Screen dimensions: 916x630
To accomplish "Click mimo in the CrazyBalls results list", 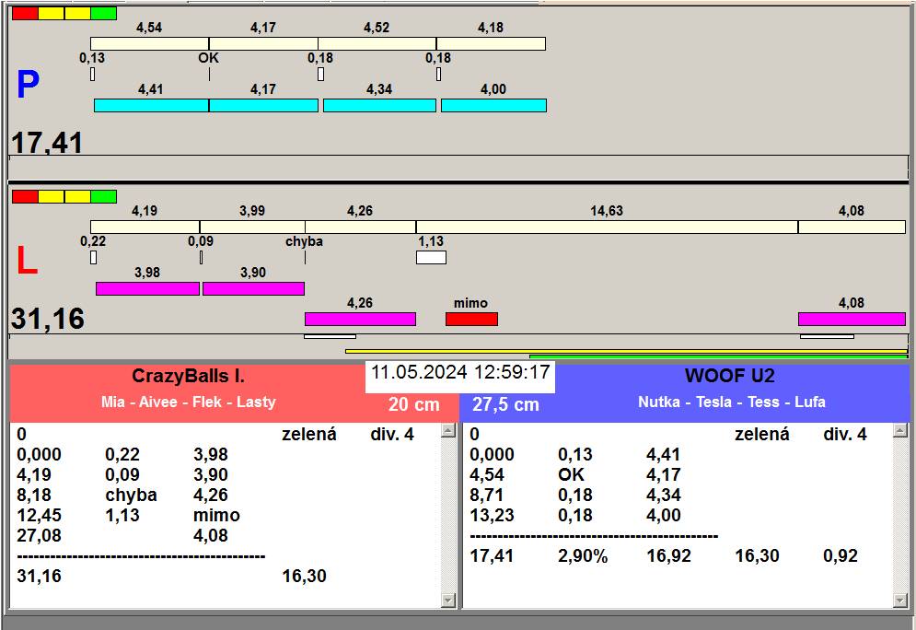I will pyautogui.click(x=216, y=515).
